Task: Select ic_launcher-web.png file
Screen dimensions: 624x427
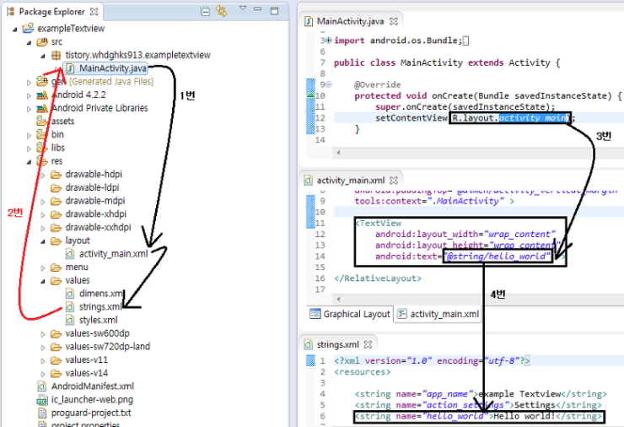Action: point(92,399)
